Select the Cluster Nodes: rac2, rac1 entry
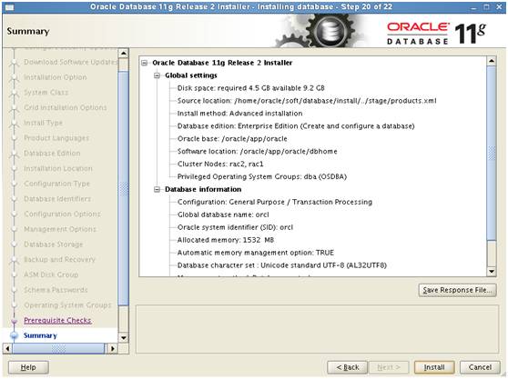 point(220,165)
